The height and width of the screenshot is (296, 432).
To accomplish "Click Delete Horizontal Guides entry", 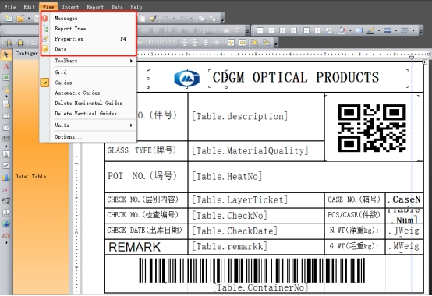I will click(x=88, y=103).
